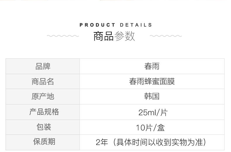Select the origin value 韩国

click(152, 97)
